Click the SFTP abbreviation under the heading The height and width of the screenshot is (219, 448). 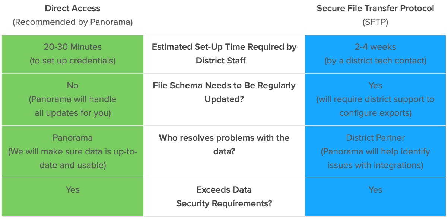(x=375, y=22)
